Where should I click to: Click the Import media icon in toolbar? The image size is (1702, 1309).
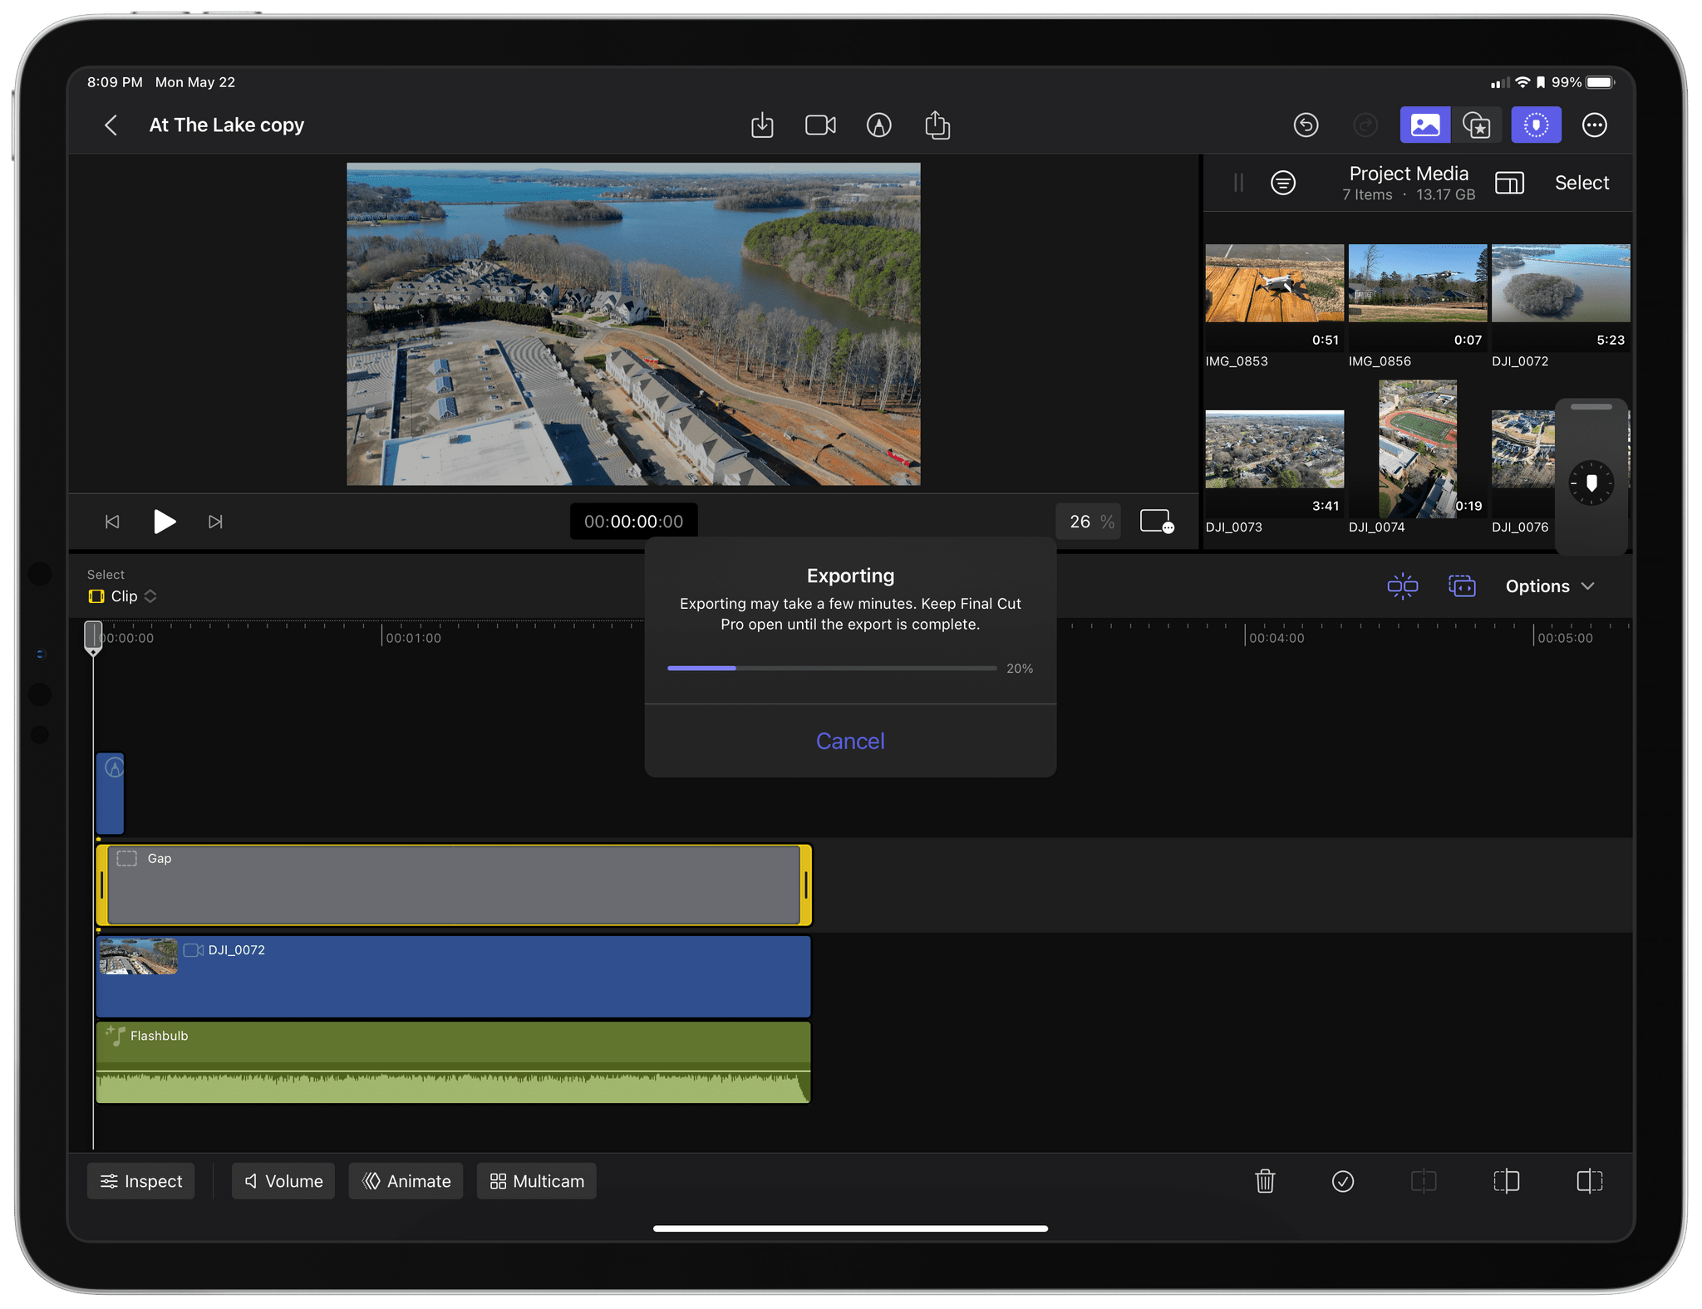click(x=764, y=125)
